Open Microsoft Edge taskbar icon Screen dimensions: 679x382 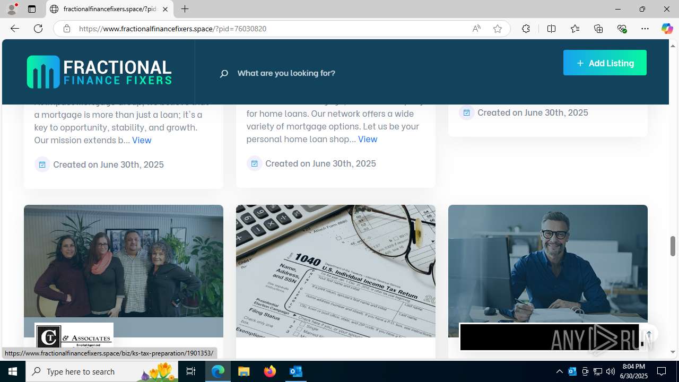coord(218,371)
